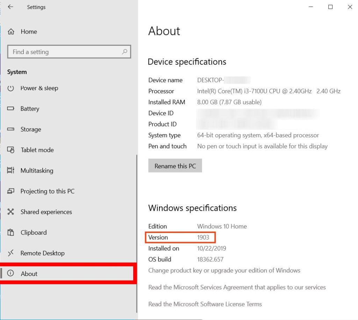
Task: Click the search magnifier icon
Action: click(x=124, y=52)
